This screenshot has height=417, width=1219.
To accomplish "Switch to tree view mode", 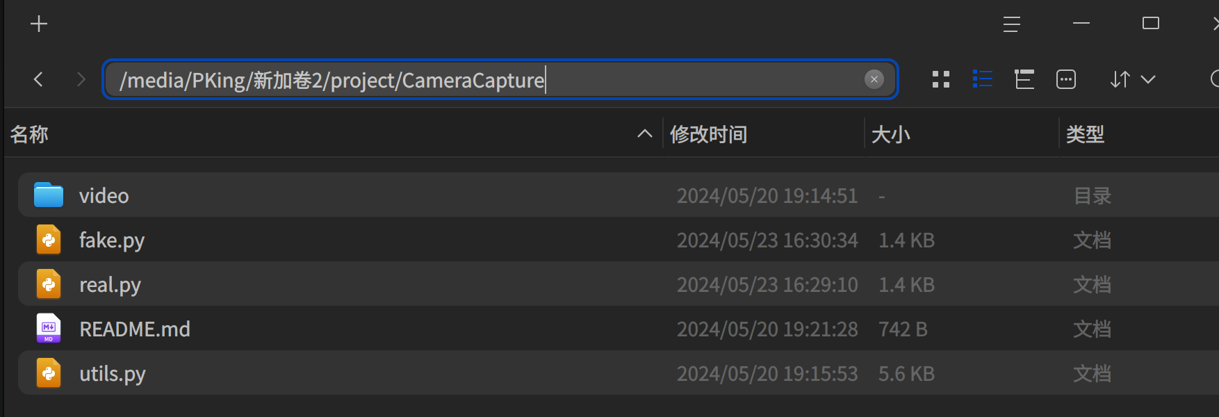I will point(1024,79).
